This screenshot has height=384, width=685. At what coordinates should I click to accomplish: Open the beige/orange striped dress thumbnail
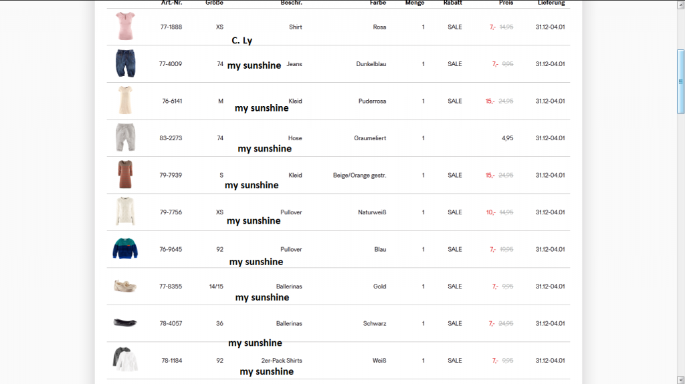pos(125,175)
